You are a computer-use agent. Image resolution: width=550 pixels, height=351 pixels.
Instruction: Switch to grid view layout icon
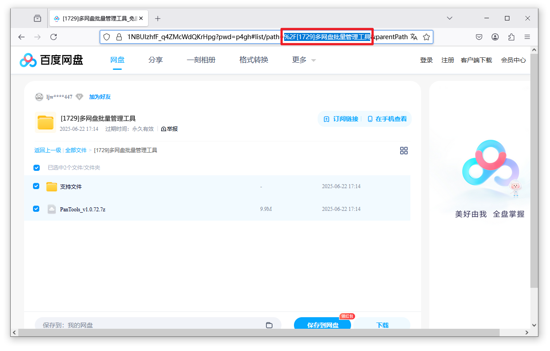pos(404,151)
